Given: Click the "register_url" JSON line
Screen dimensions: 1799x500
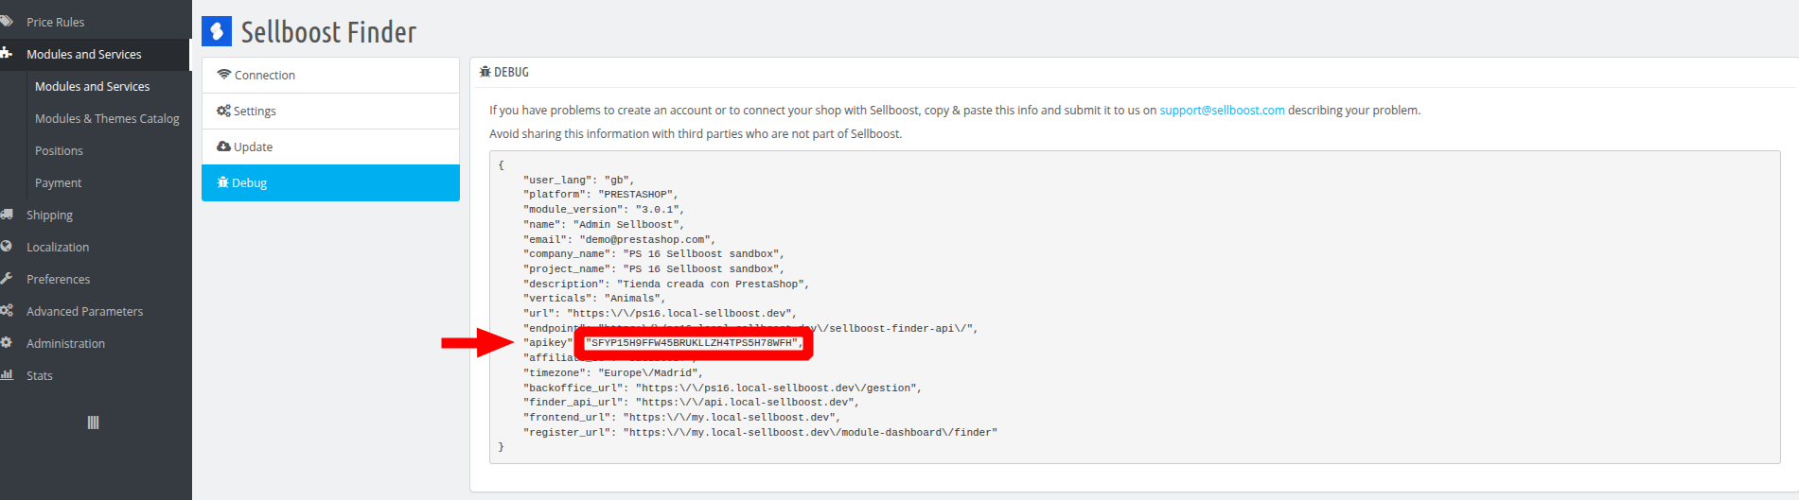Looking at the screenshot, I should 760,432.
